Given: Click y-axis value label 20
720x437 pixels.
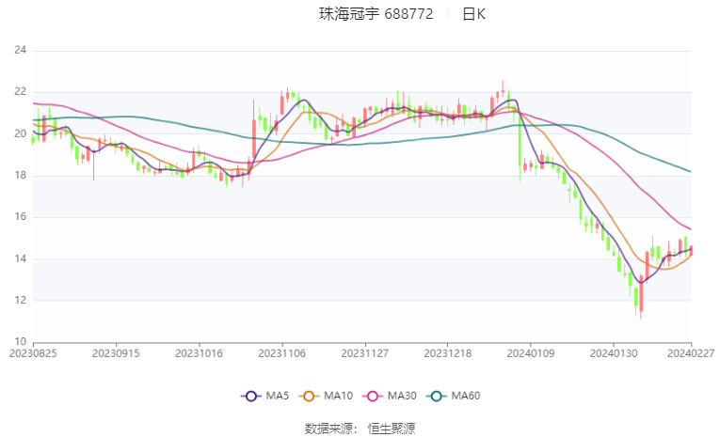Looking at the screenshot, I should pyautogui.click(x=20, y=133).
